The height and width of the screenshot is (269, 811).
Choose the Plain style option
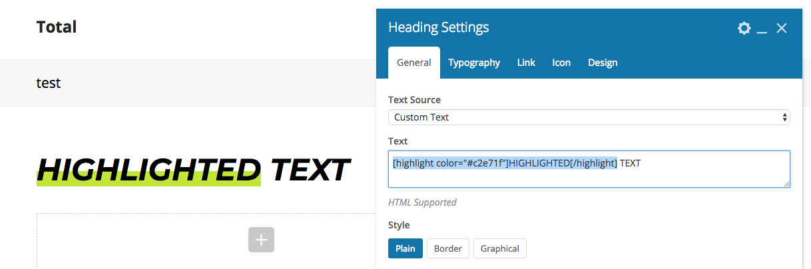click(405, 248)
